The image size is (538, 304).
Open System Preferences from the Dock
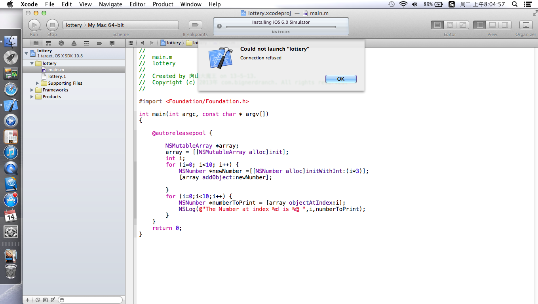11,232
